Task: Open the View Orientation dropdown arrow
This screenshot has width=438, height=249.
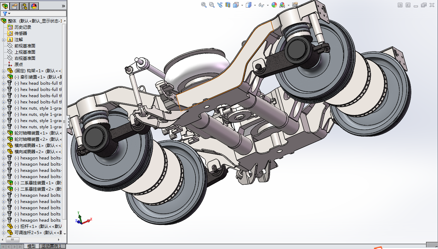Action: (x=242, y=5)
